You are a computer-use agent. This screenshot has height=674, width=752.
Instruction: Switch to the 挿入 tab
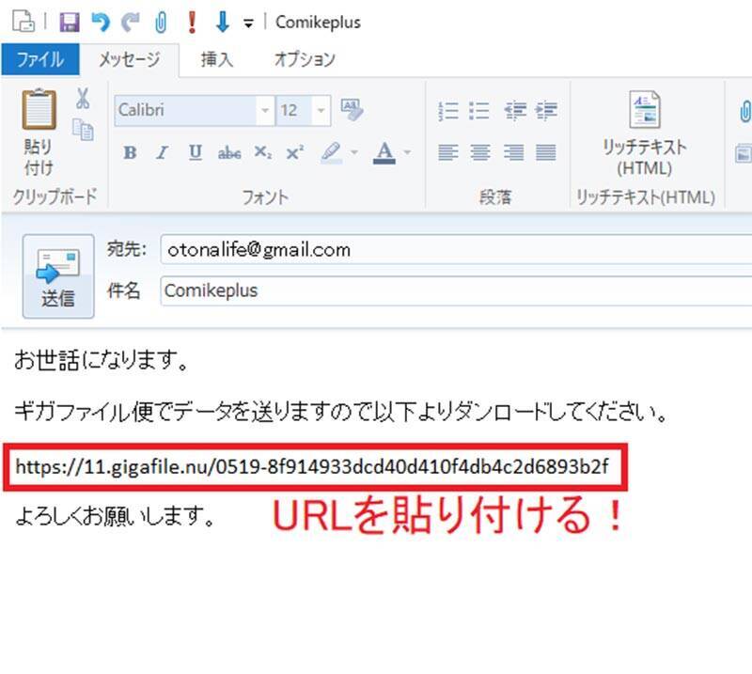tap(217, 59)
